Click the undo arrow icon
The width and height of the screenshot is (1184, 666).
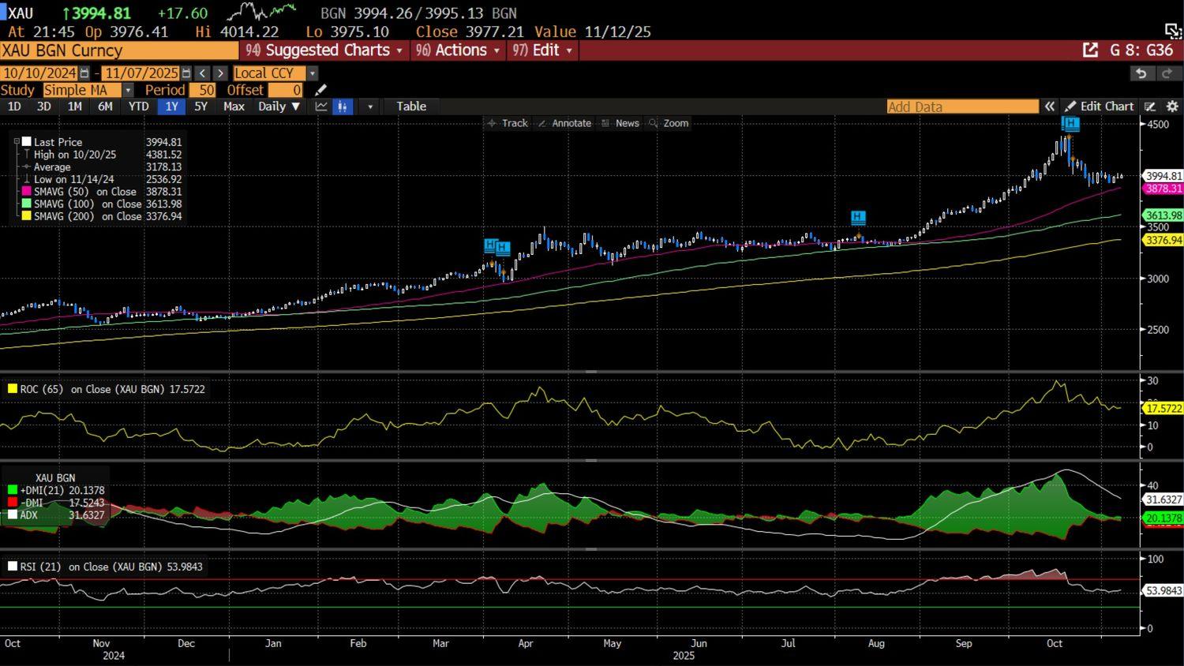coord(1141,73)
